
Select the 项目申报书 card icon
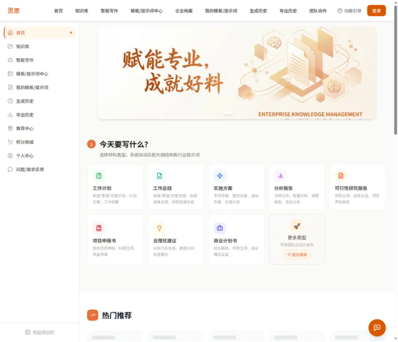98,228
